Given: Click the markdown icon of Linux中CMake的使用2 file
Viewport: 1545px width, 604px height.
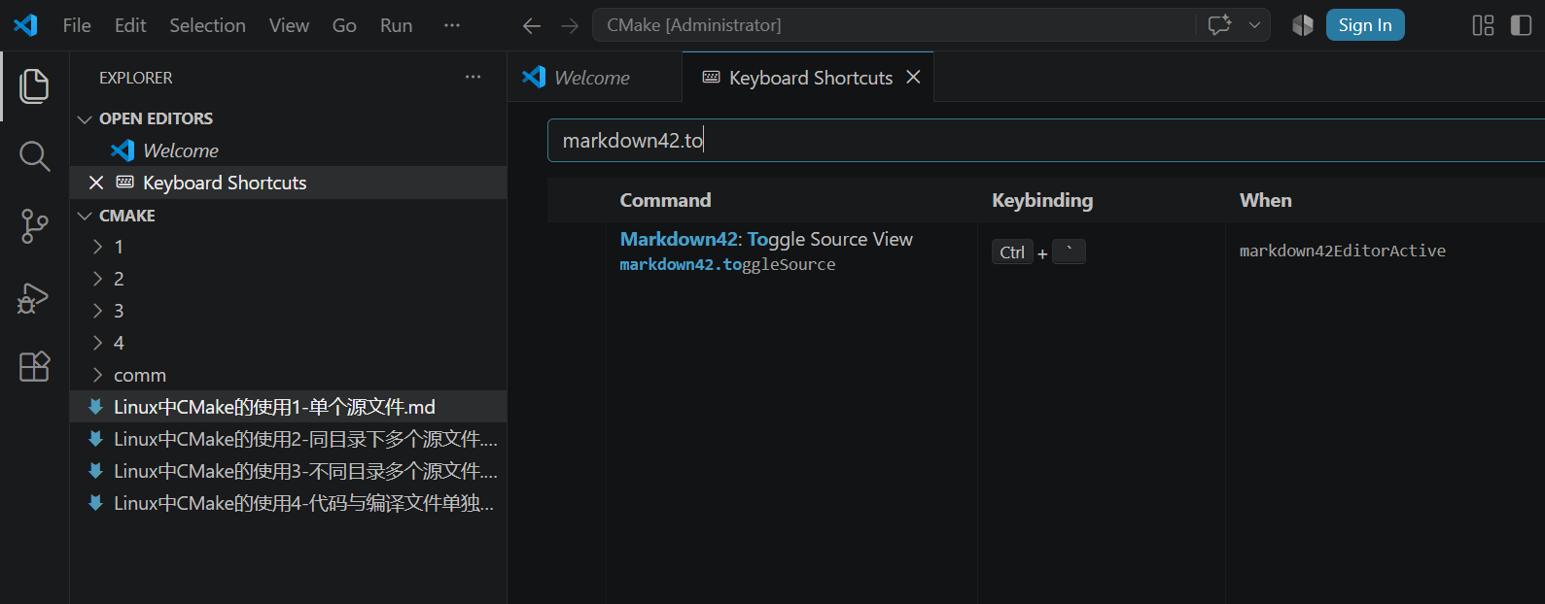Looking at the screenshot, I should pyautogui.click(x=95, y=439).
